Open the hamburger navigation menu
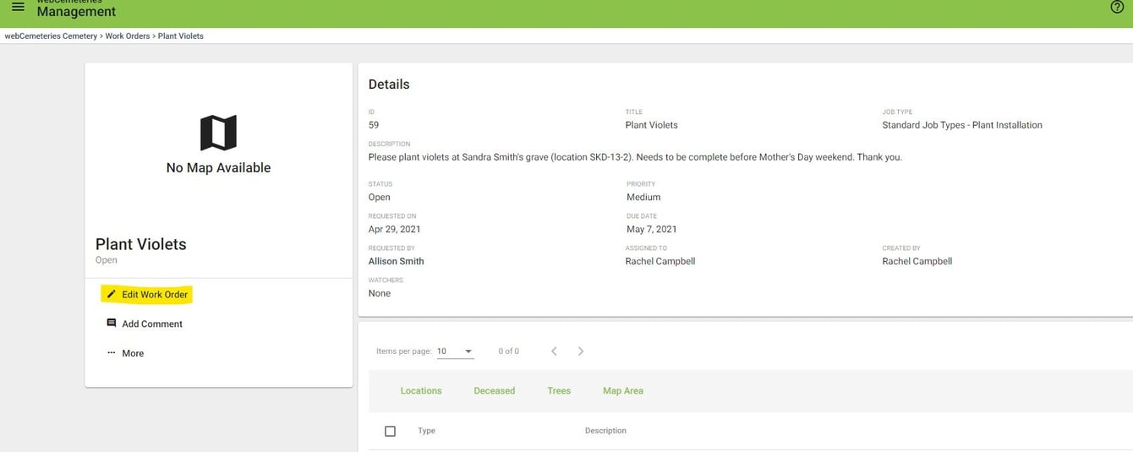 pos(18,7)
